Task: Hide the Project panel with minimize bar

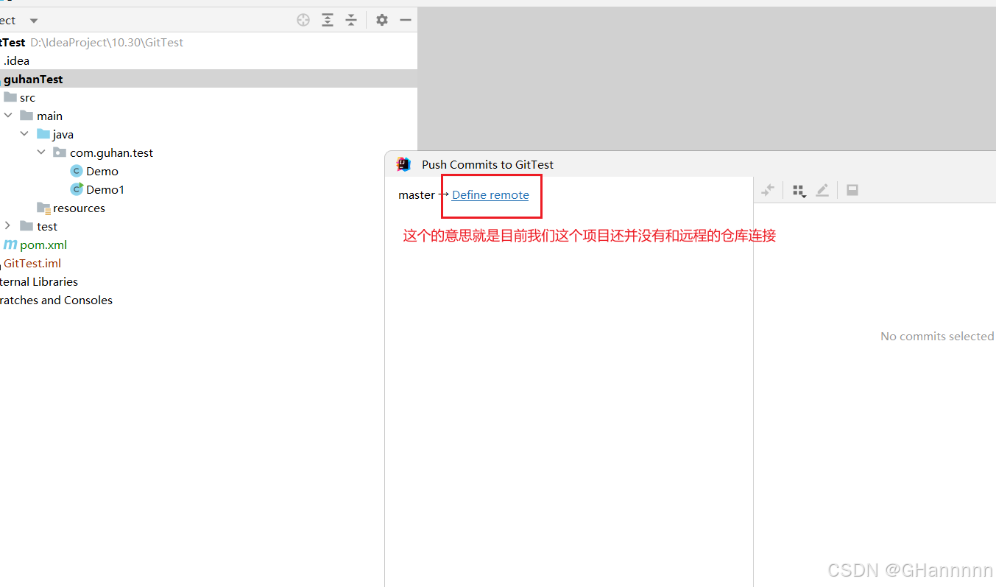Action: pos(406,20)
